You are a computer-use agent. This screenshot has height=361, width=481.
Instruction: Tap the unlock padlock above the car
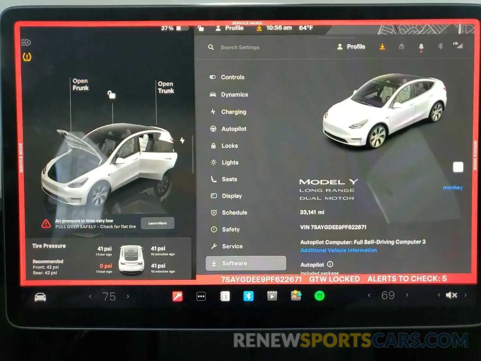click(x=112, y=94)
